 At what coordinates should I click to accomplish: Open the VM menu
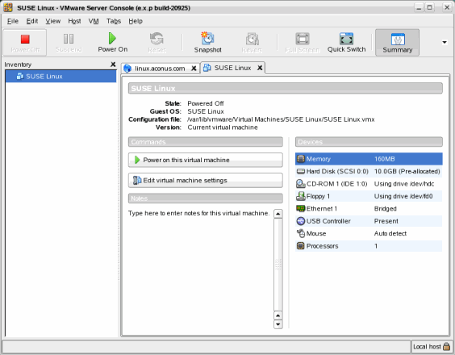pos(94,21)
